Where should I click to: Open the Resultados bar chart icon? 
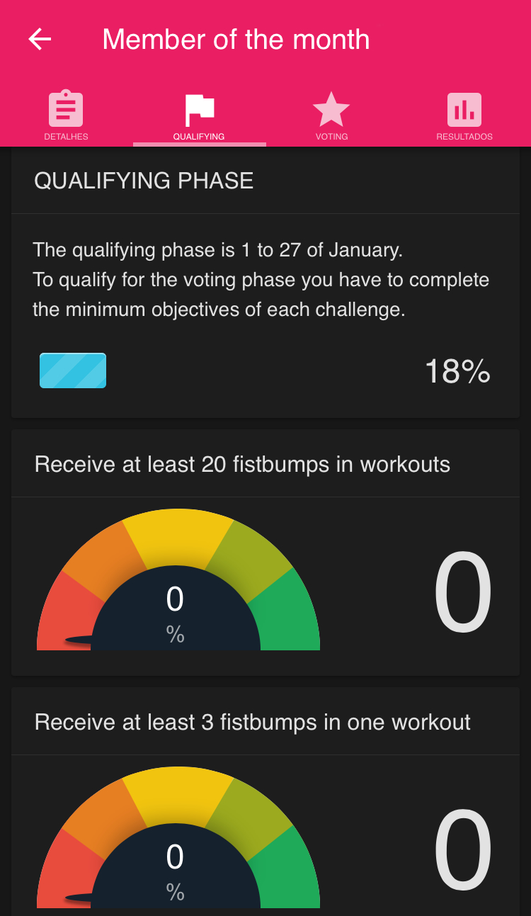coord(464,109)
